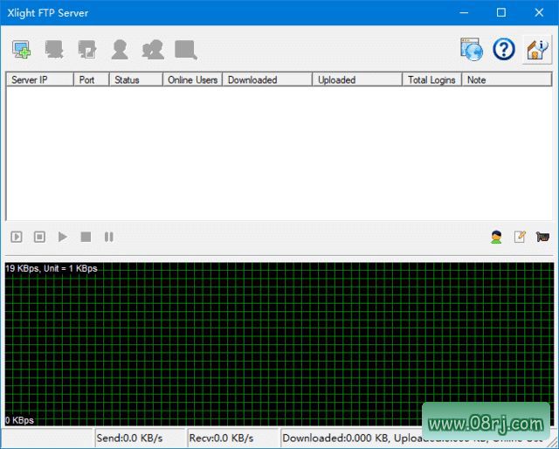The image size is (559, 449).
Task: Click the Downloaded:0.000 KB status text
Action: 335,438
